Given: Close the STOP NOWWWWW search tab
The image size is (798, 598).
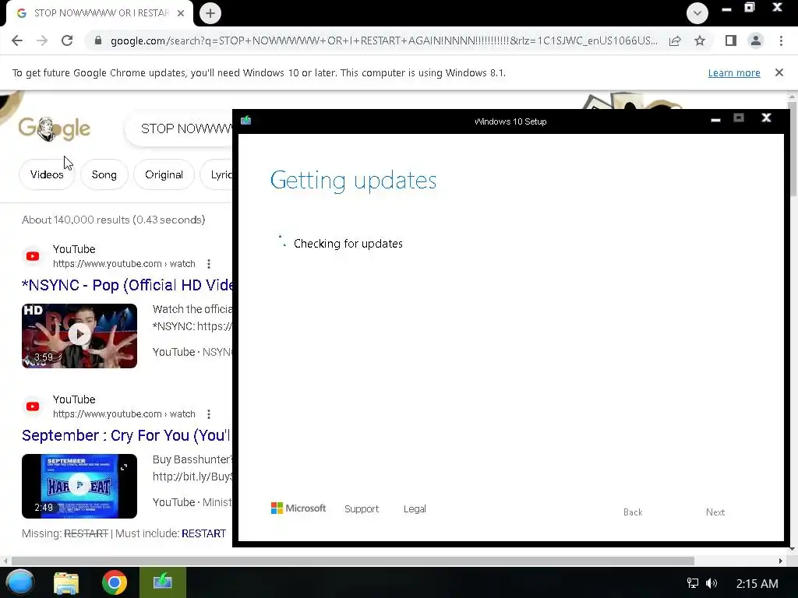Looking at the screenshot, I should 181,13.
